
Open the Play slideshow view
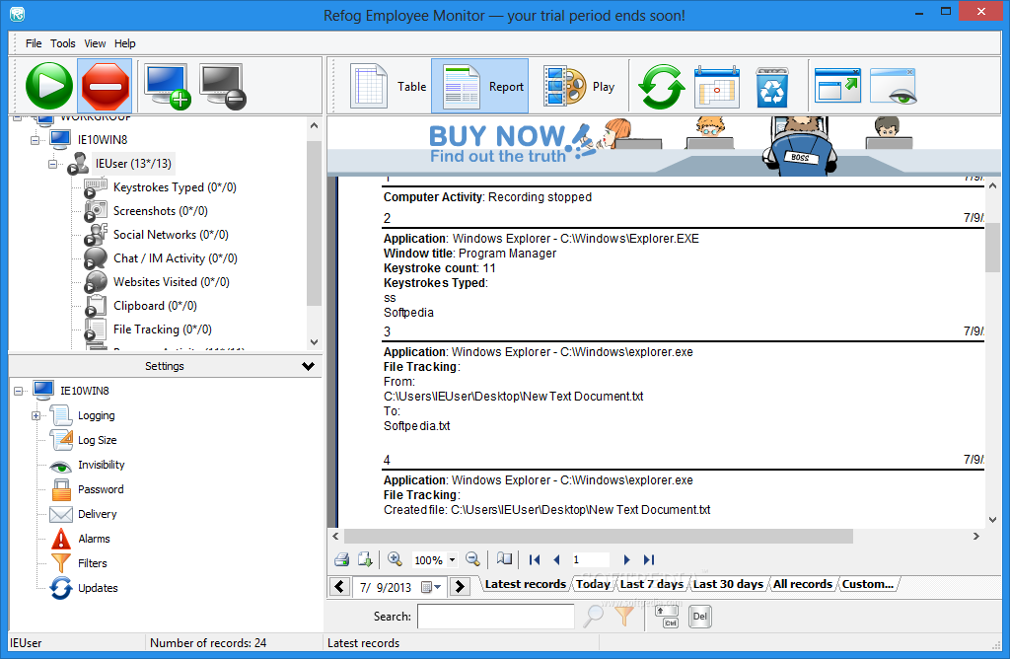pyautogui.click(x=579, y=86)
